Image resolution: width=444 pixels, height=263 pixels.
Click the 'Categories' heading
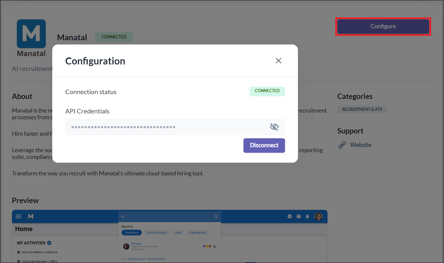[x=355, y=96]
